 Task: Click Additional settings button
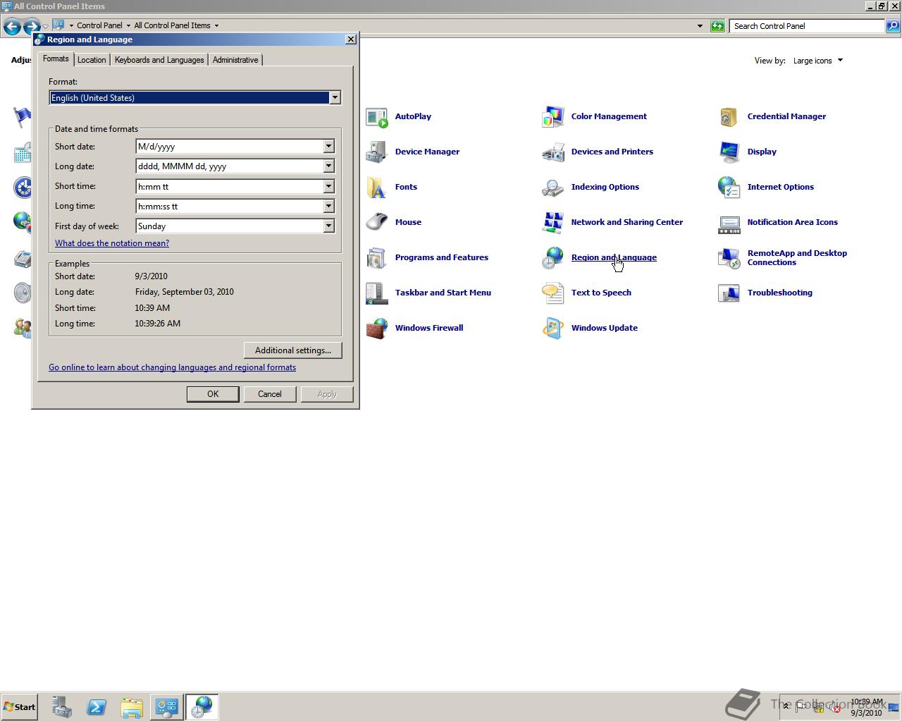(293, 350)
